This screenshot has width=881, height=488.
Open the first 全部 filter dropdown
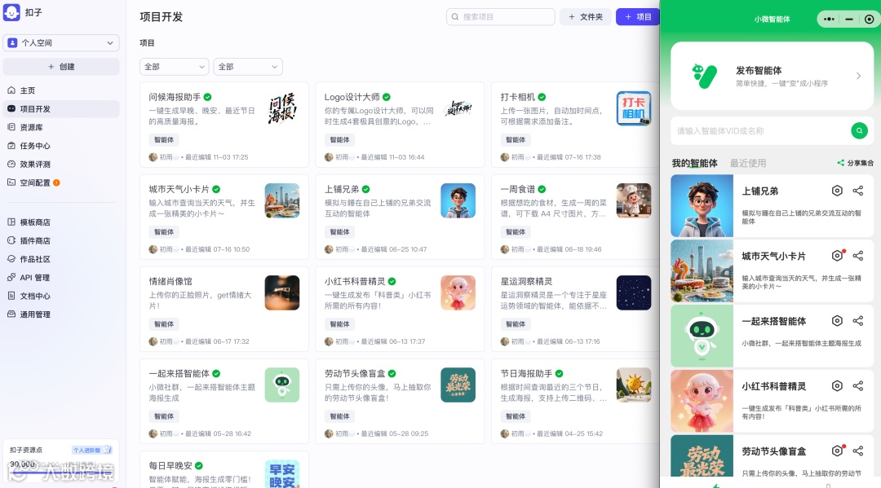coord(175,67)
